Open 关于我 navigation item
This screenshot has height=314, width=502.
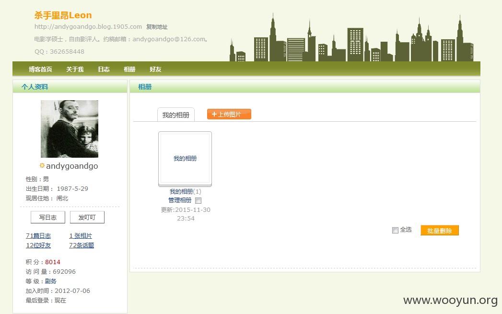[x=75, y=69]
